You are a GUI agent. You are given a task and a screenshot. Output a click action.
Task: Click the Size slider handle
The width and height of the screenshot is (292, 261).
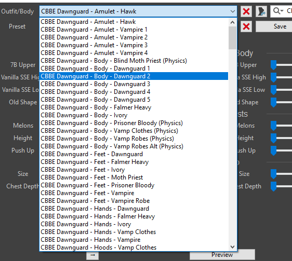click(274, 174)
